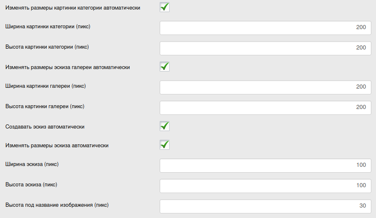Disable 'Создавать эскиз автоматически' checkbox
Viewport: 376px width, 218px height.
(165, 126)
